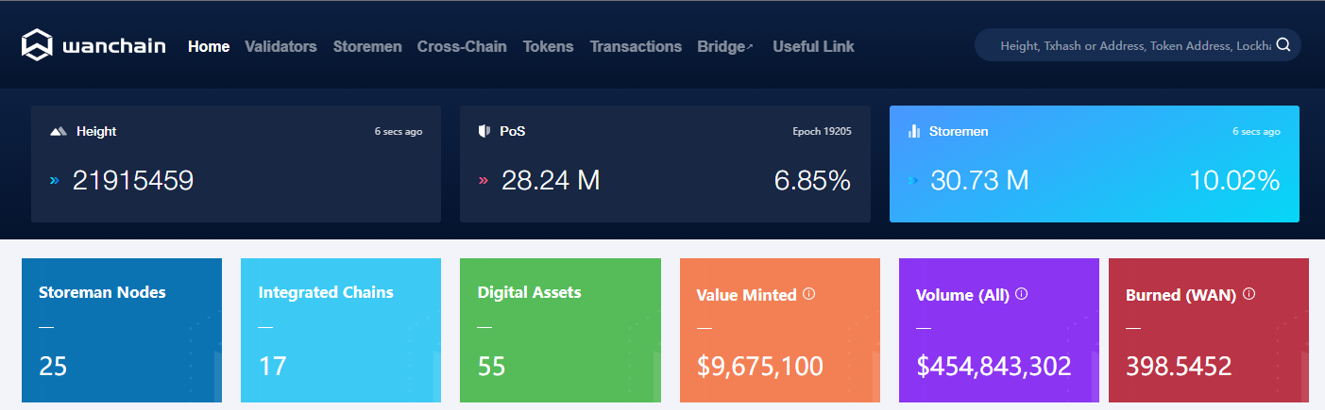The width and height of the screenshot is (1325, 410).
Task: Click the pink arrows beside 28.24 M
Action: [x=484, y=180]
